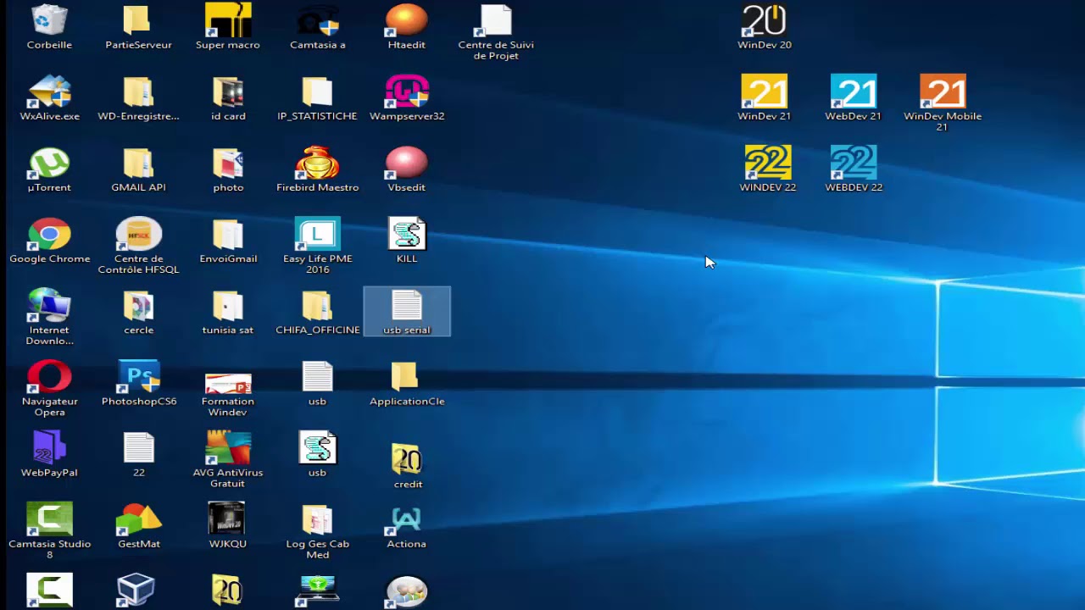Open the µTorrent shortcut
Viewport: 1085px width, 610px height.
(49, 169)
